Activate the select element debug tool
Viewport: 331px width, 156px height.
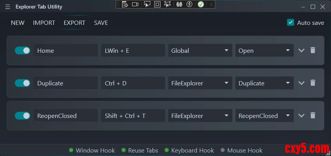coord(147,4)
